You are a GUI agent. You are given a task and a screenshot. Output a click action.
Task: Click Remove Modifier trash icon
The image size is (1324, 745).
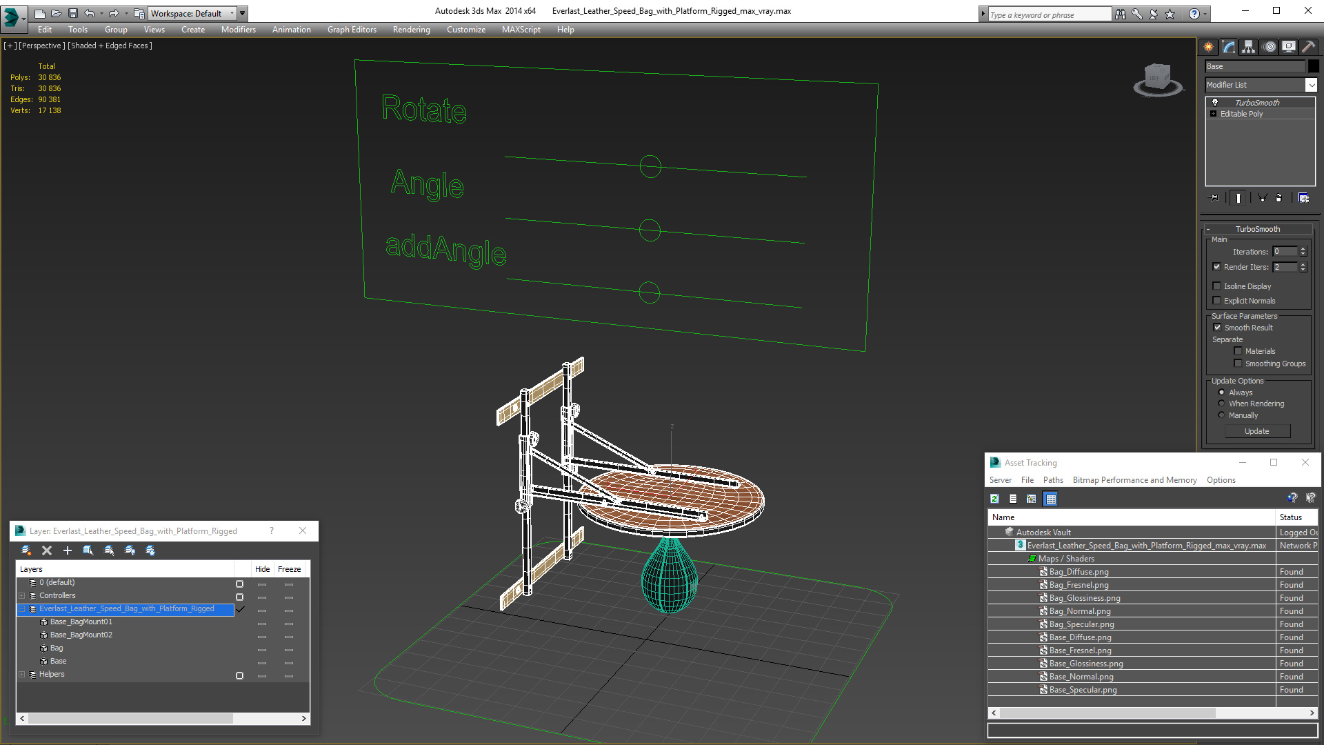1279,198
